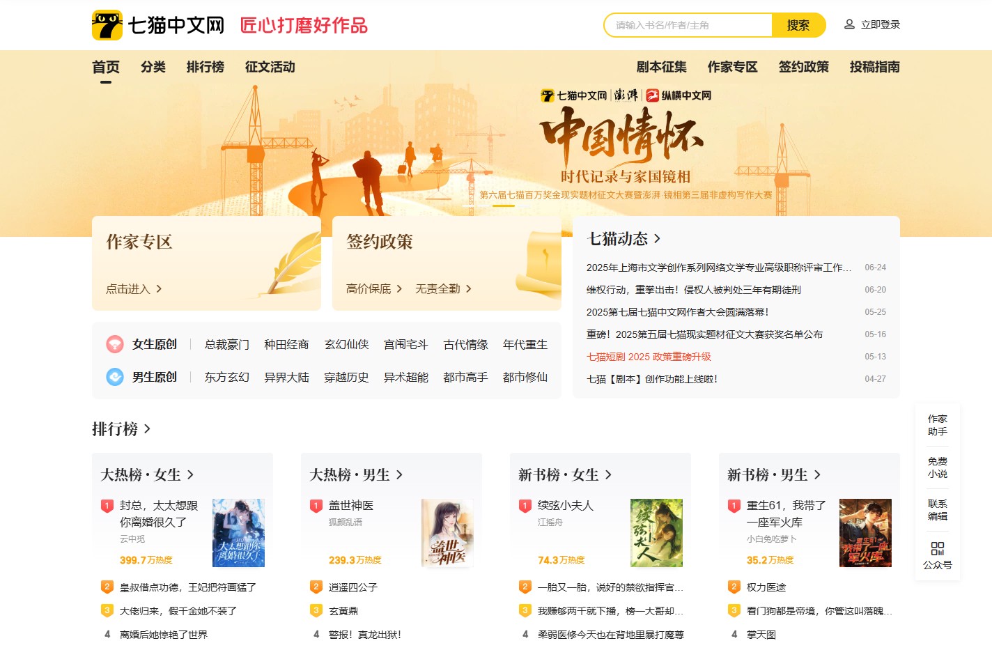Open 签约政策 in the navigation bar
This screenshot has width=992, height=650.
(804, 67)
